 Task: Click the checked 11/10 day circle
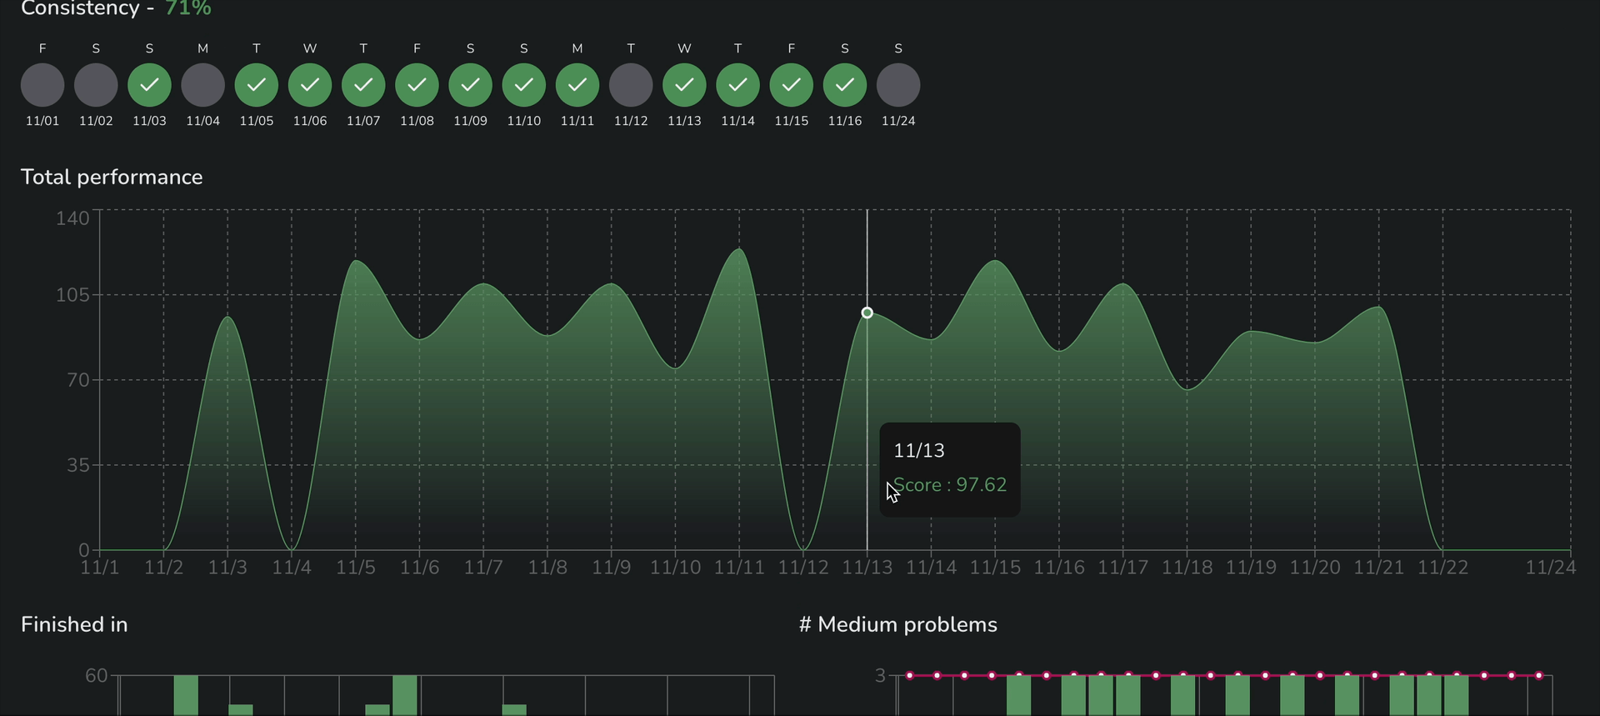(524, 85)
